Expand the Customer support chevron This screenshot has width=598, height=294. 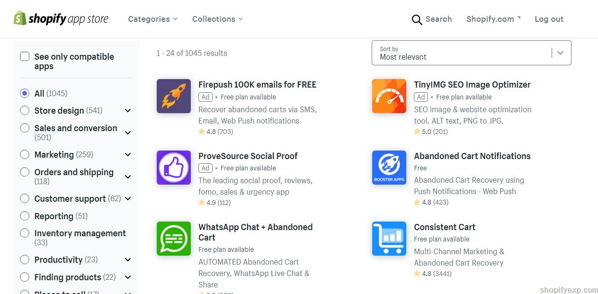click(128, 198)
